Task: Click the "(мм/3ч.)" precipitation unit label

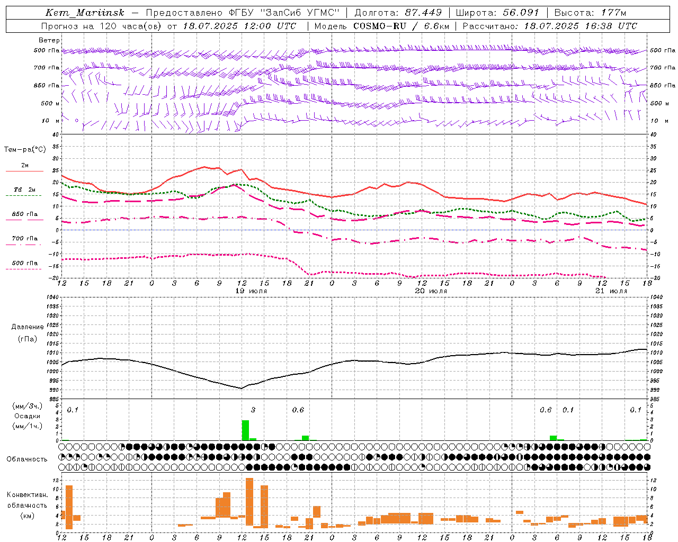Action: pos(27,406)
